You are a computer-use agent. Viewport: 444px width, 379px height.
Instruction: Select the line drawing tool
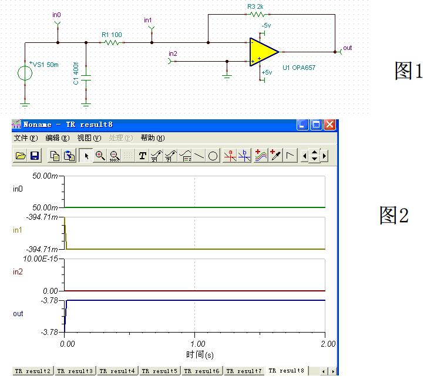tap(199, 156)
